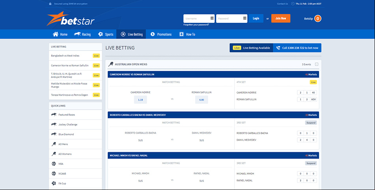375x190 pixels.
Task: Click the Suspend badge in the Medvedev match panel
Action: [311, 123]
